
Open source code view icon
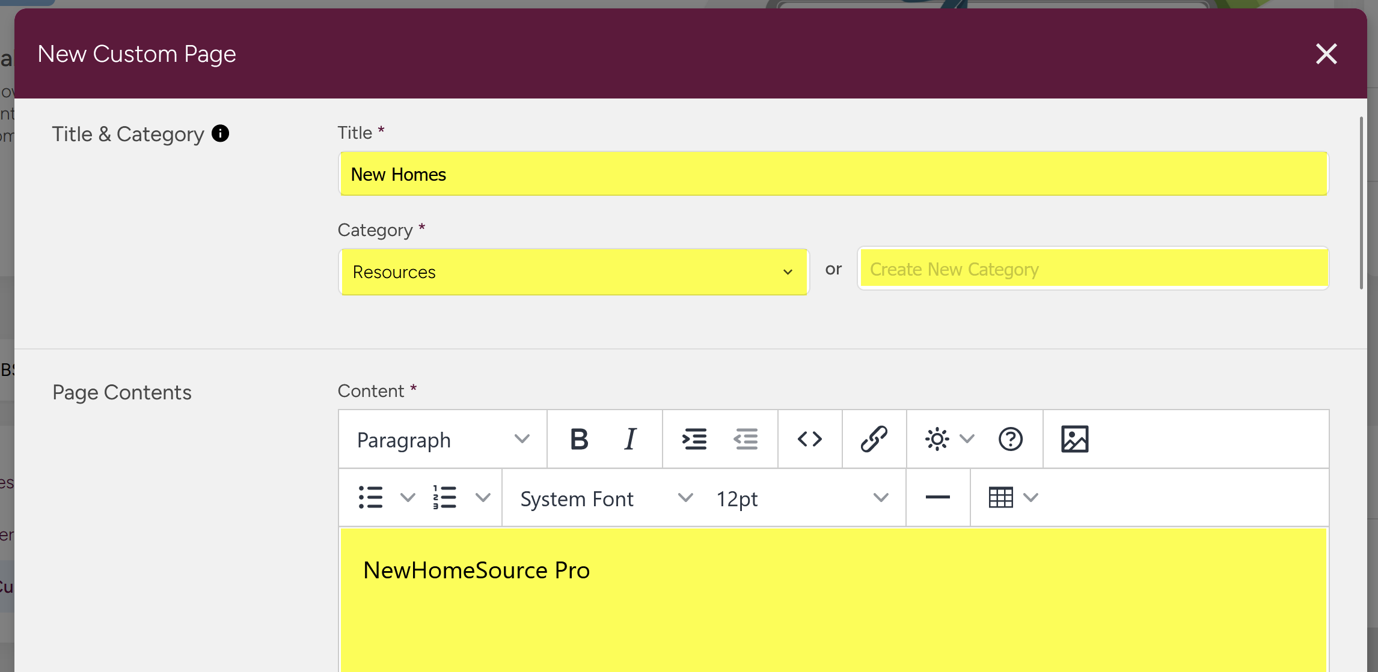[x=810, y=440]
